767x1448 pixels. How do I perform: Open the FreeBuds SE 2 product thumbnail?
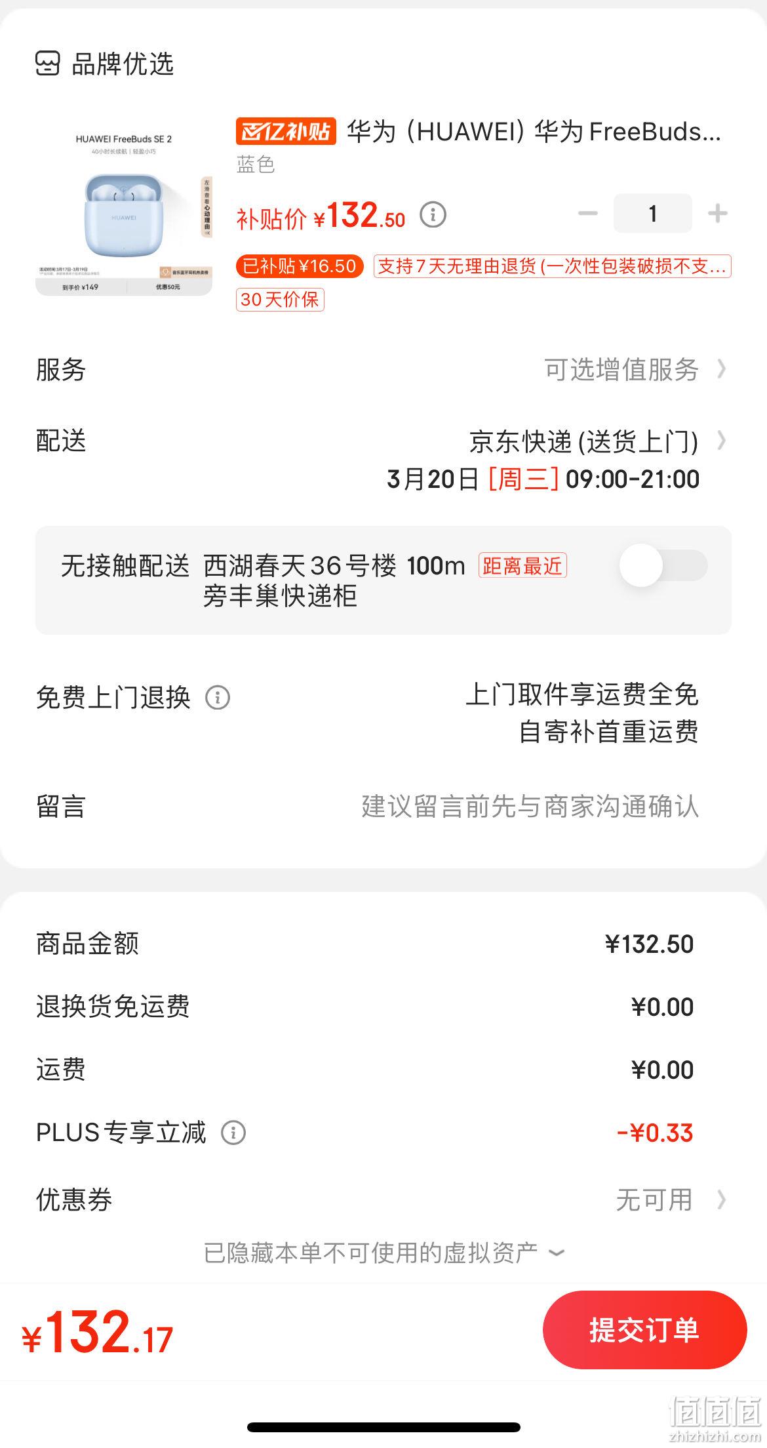pos(124,207)
